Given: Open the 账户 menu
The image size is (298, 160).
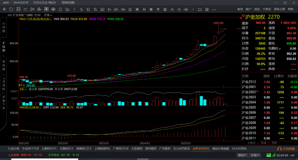Looking at the screenshot, I should click(249, 9).
